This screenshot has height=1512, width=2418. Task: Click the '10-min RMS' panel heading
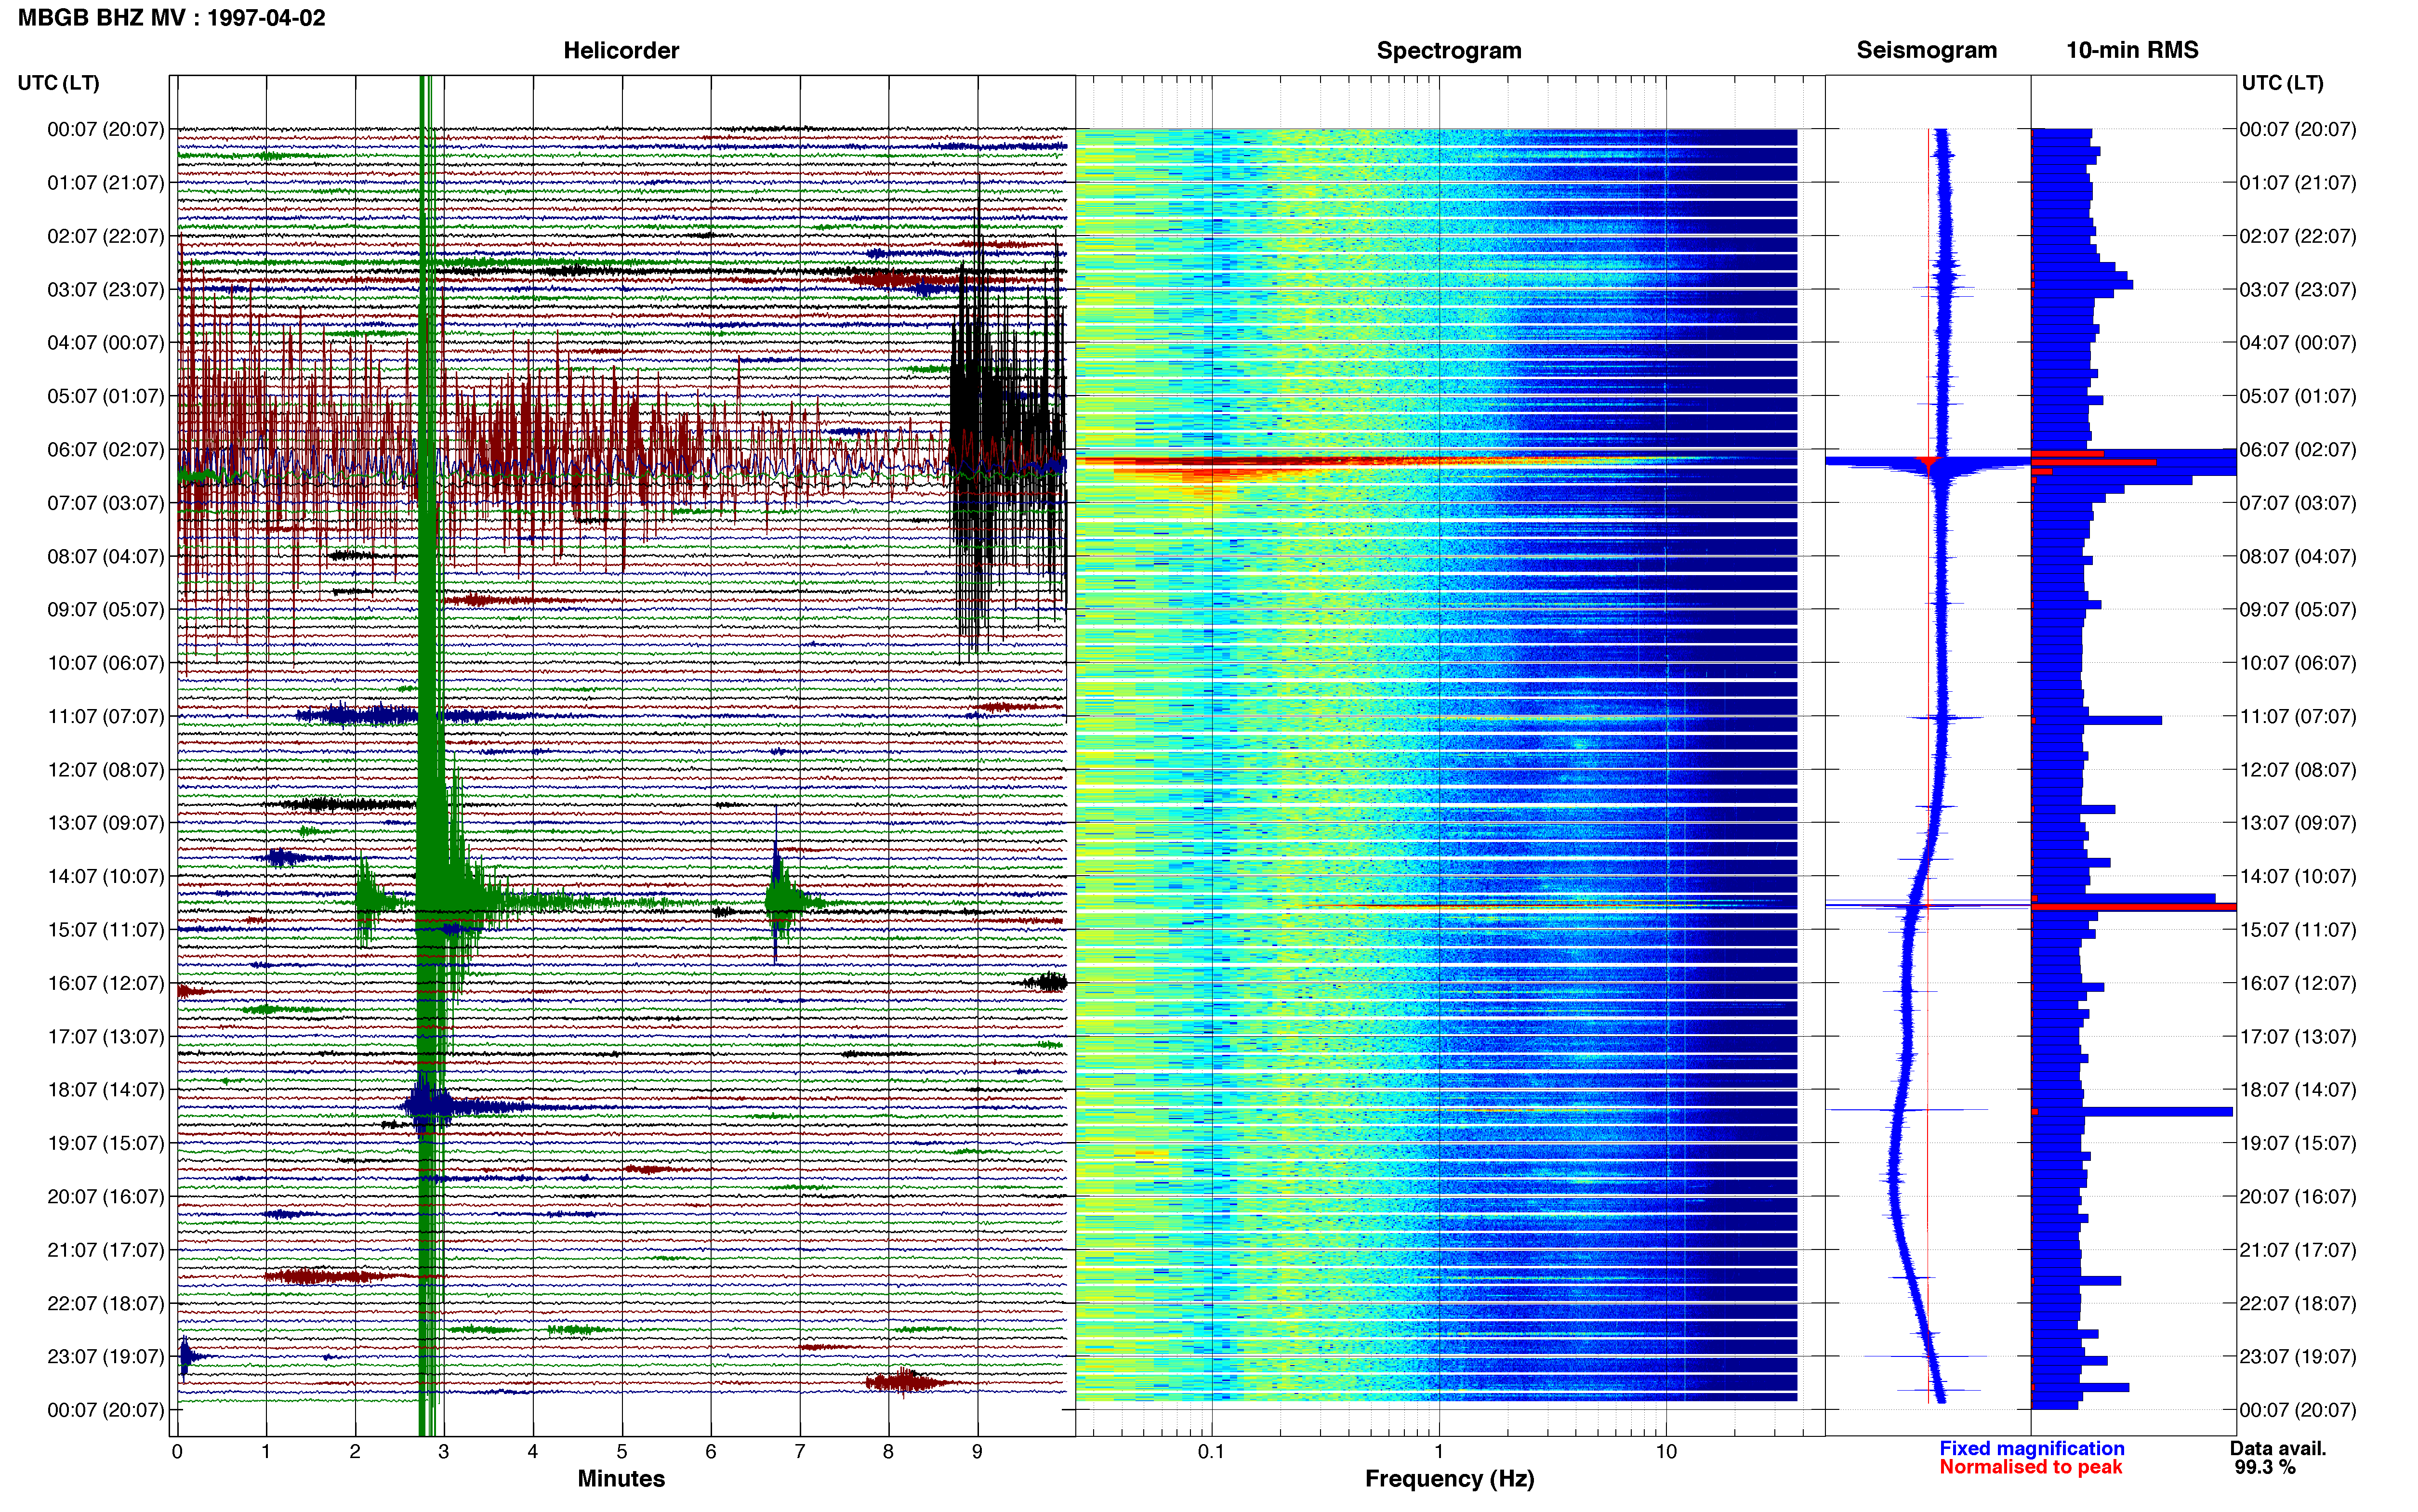(2132, 50)
